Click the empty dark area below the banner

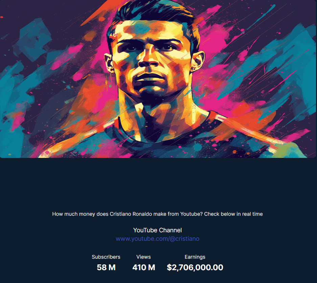(x=158, y=182)
